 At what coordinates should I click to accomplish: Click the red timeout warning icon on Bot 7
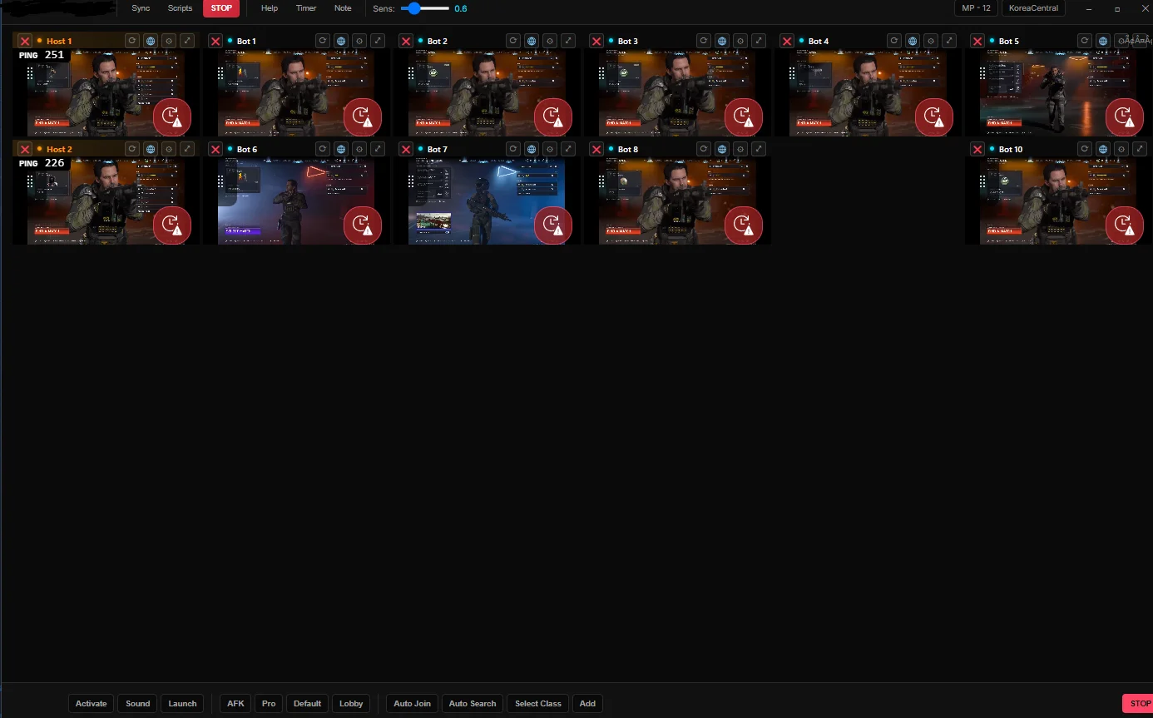coord(553,225)
